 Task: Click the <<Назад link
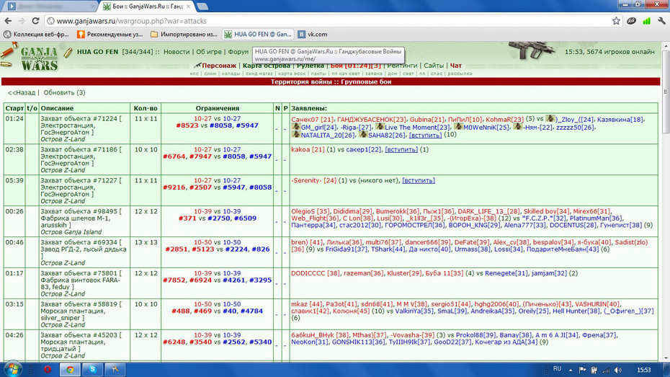[22, 92]
